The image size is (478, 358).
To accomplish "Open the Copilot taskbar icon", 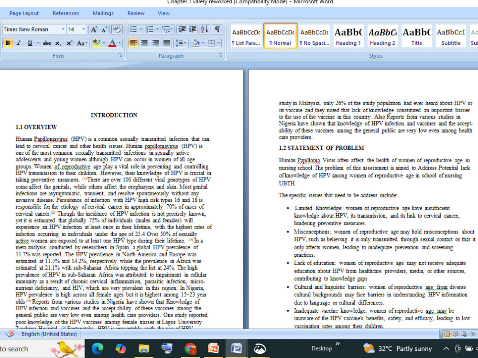I will click(x=121, y=348).
